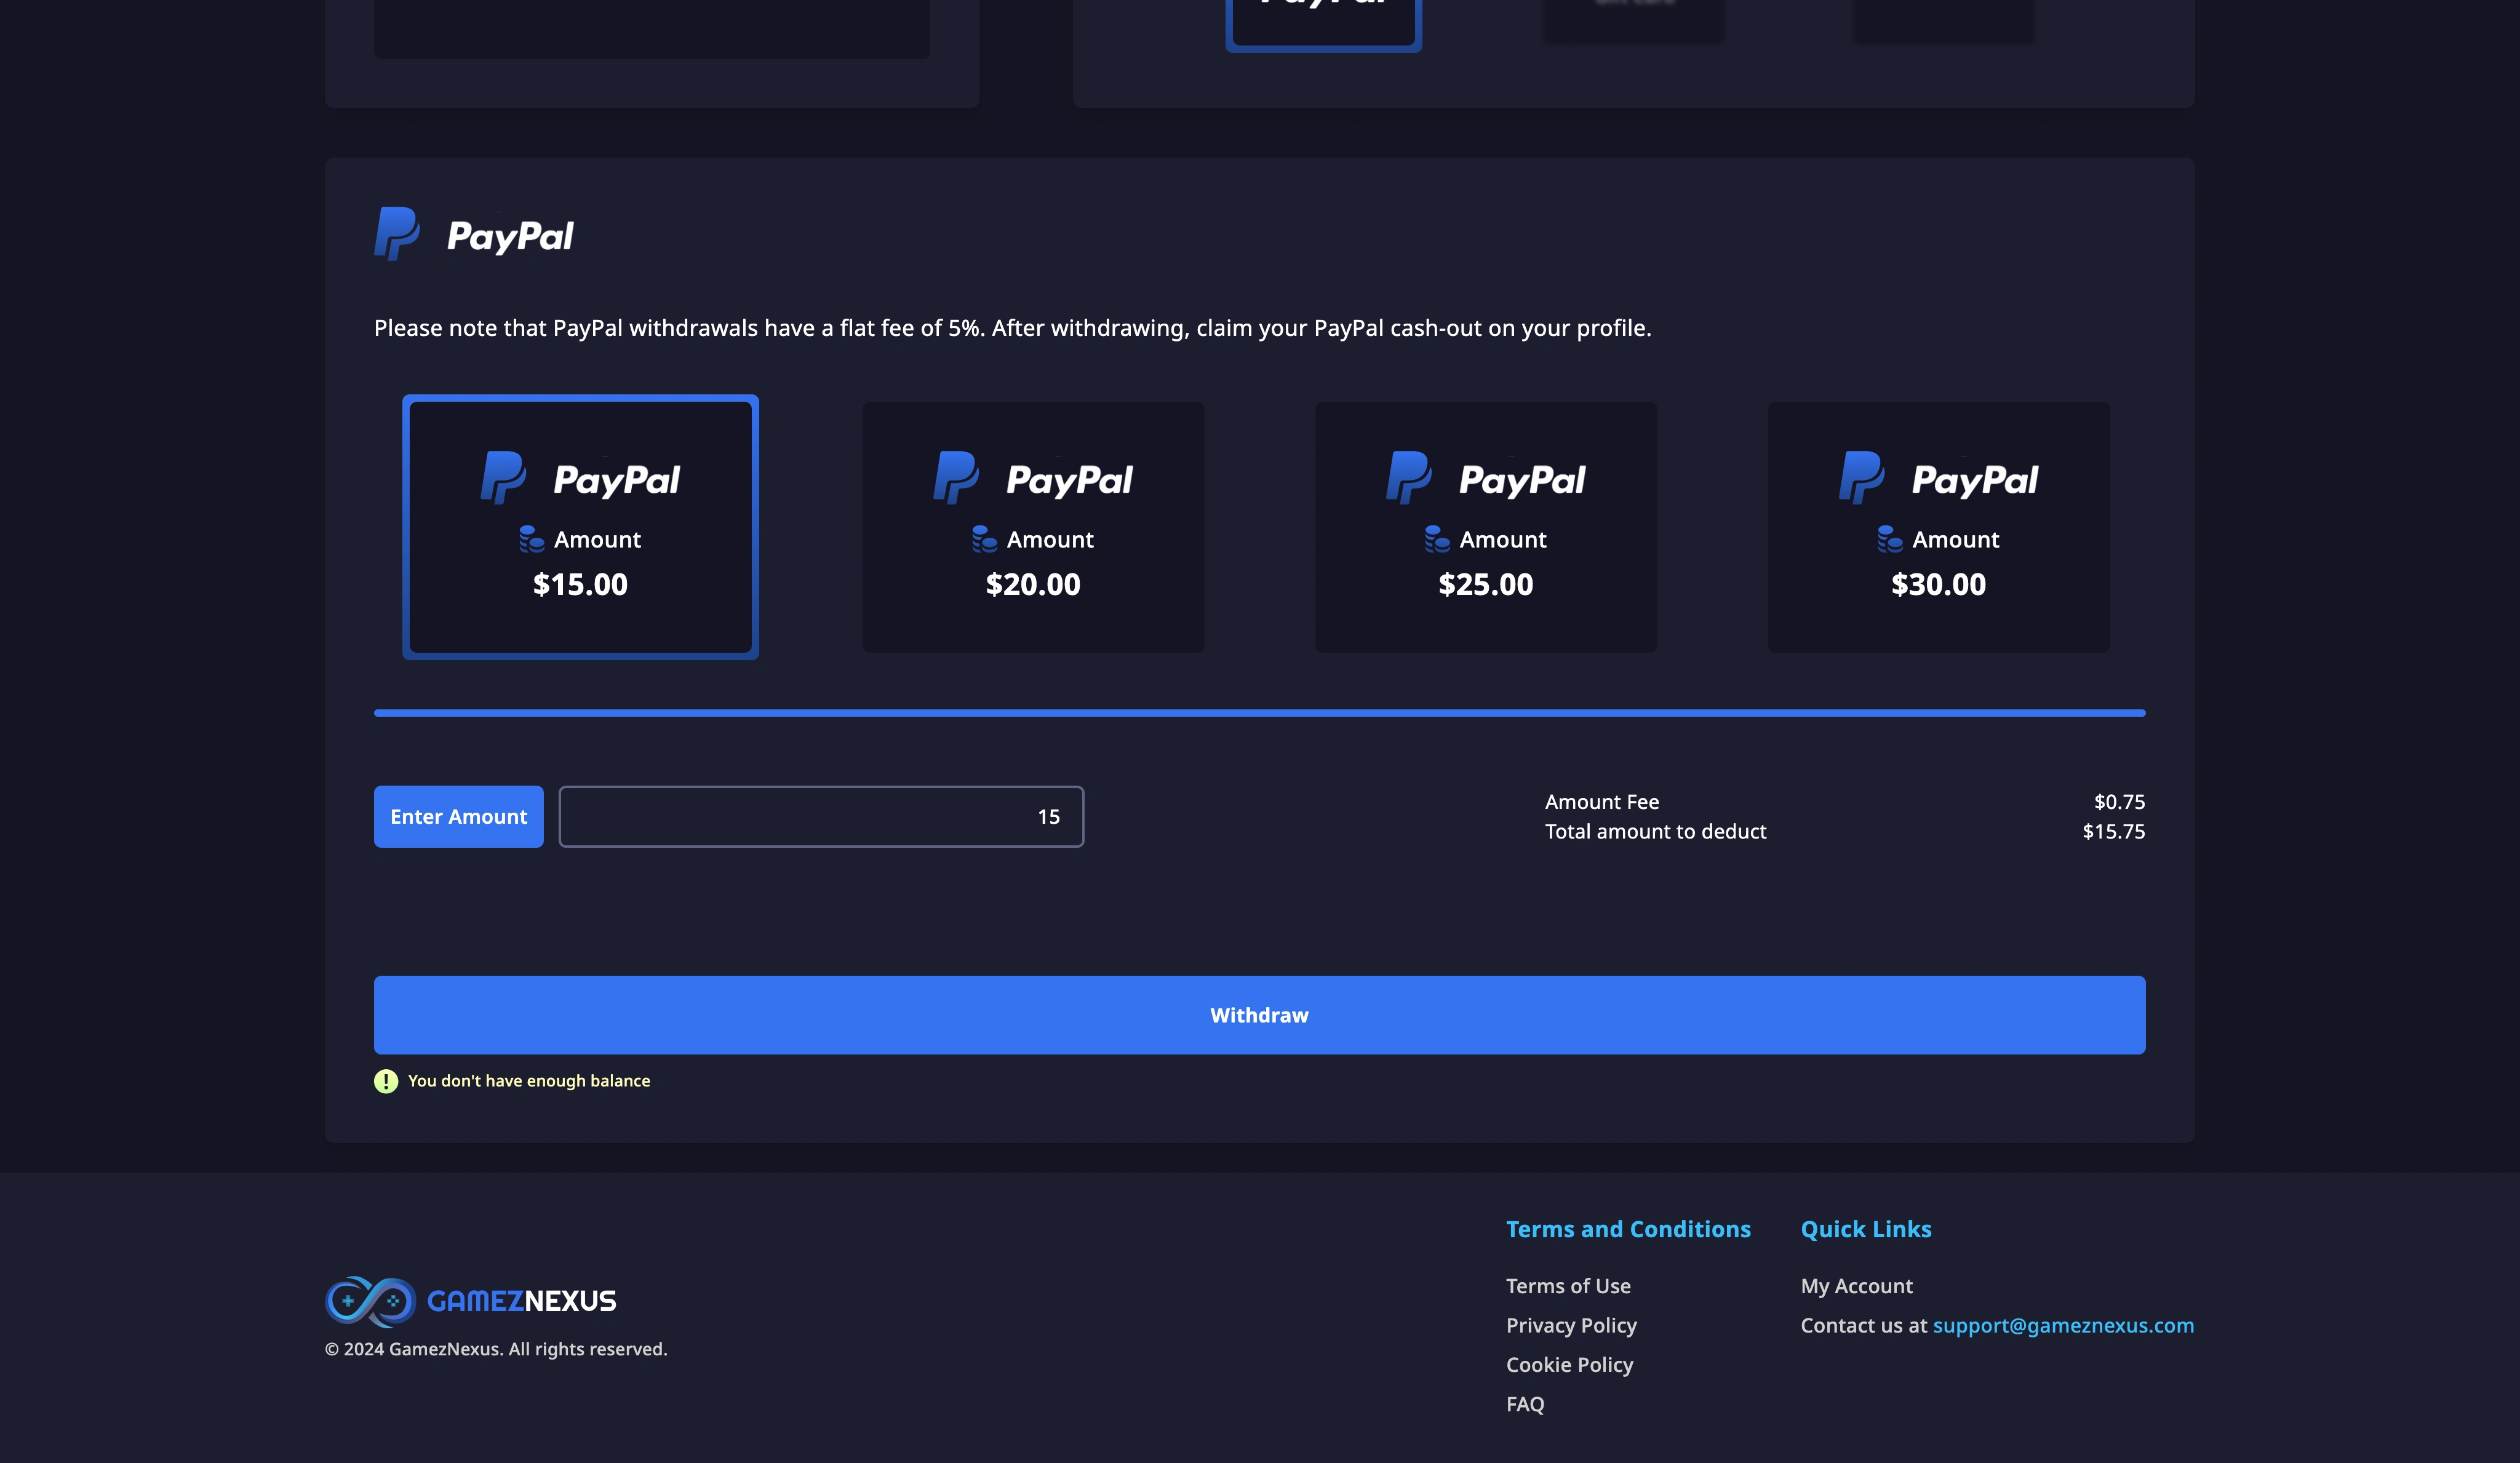Click the 'You don't have enough balance' message
The height and width of the screenshot is (1463, 2520).
(x=529, y=1081)
